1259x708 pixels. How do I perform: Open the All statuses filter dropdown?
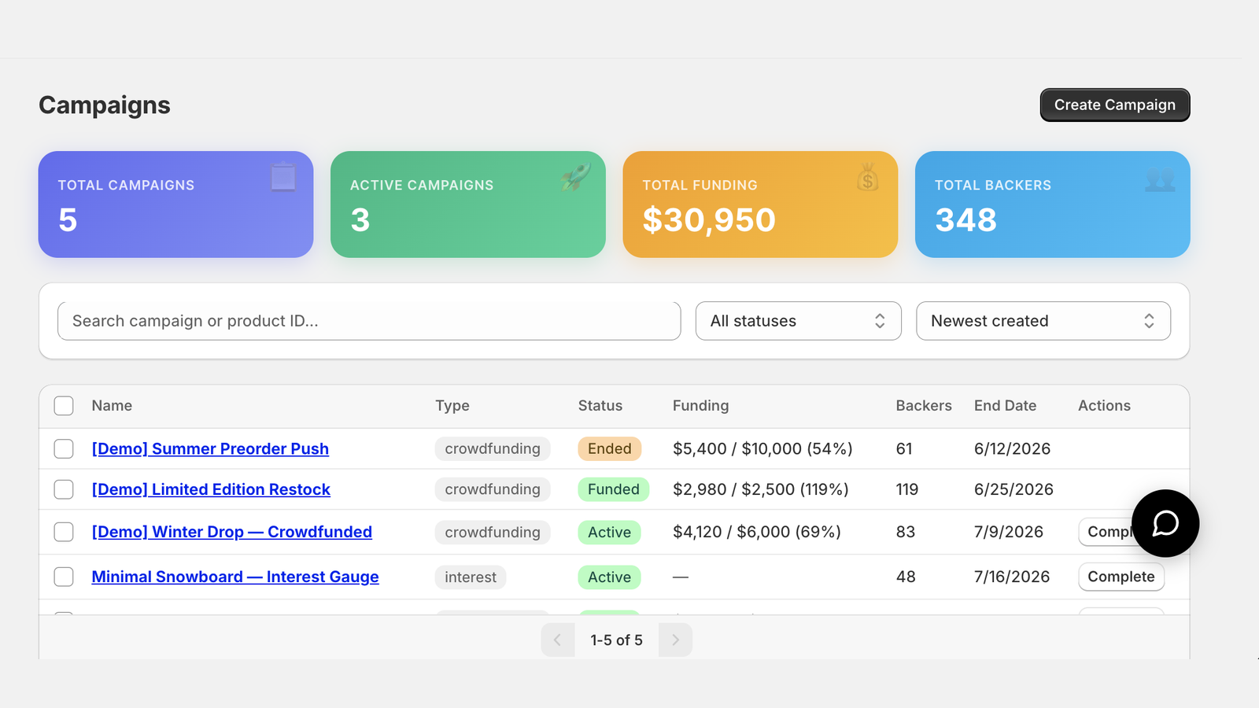[798, 321]
